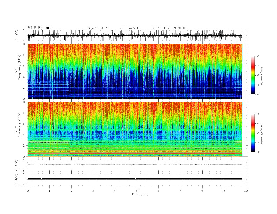Click the "10" kHz tick at top of ch.2 spectrogram axis
Image resolution: width=277 pixels, height=214 pixels.
pos(24,102)
